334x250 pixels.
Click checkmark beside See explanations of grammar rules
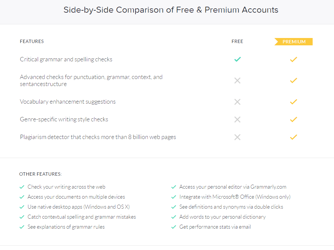click(x=22, y=227)
